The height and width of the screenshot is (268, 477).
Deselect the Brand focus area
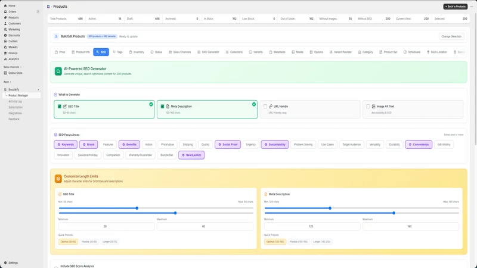point(88,145)
